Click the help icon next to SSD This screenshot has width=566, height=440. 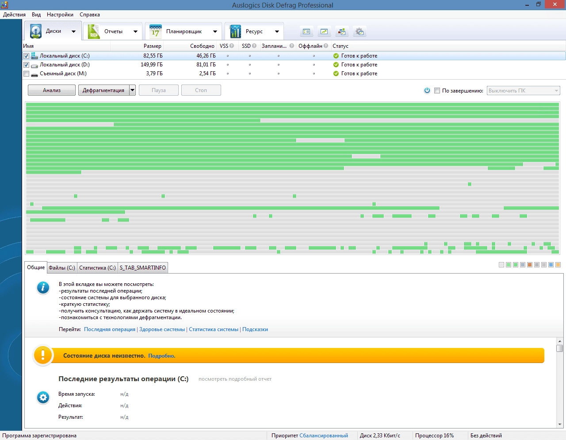[254, 46]
